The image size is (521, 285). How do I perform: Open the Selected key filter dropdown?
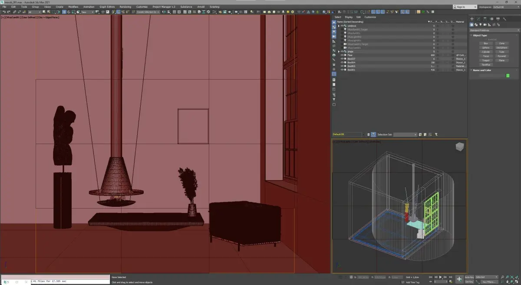(487, 277)
